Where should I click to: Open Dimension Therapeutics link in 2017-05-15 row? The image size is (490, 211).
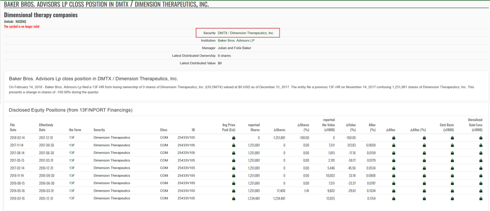(112, 160)
